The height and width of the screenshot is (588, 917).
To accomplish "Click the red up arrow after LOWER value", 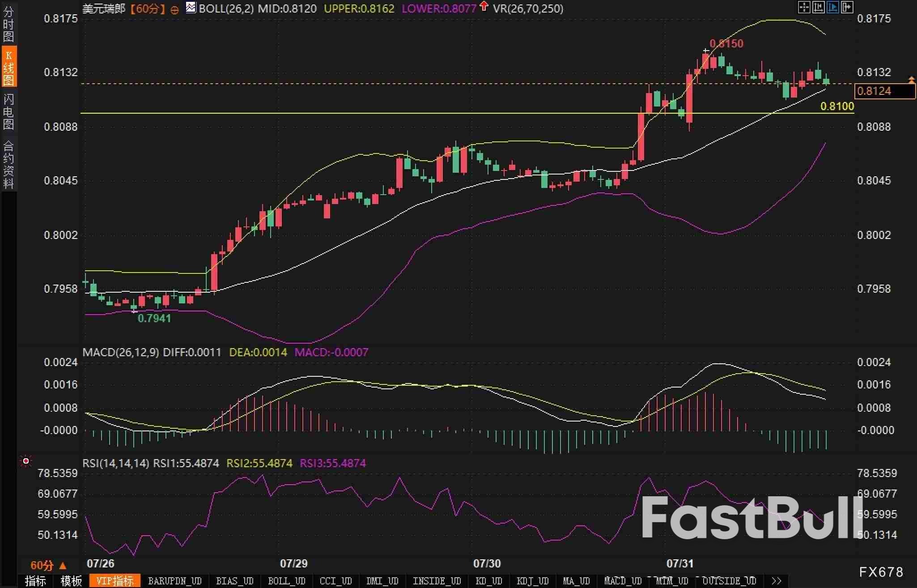I will (484, 6).
